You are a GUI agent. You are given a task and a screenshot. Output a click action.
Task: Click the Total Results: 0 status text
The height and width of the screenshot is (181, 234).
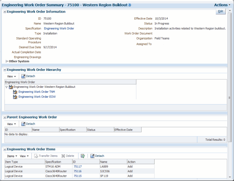215,140
